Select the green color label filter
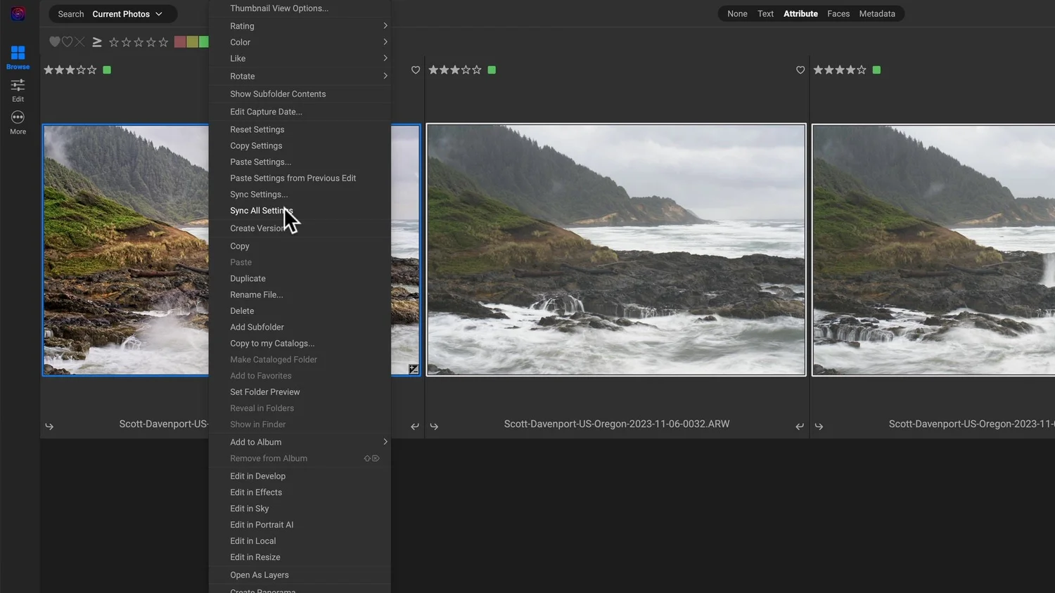Image resolution: width=1055 pixels, height=593 pixels. click(x=203, y=41)
